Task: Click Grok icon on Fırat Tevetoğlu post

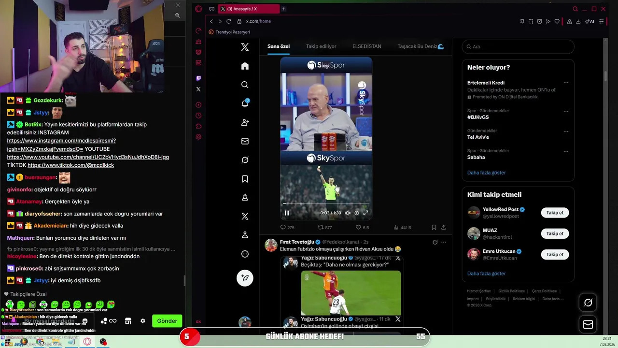Action: point(435,242)
